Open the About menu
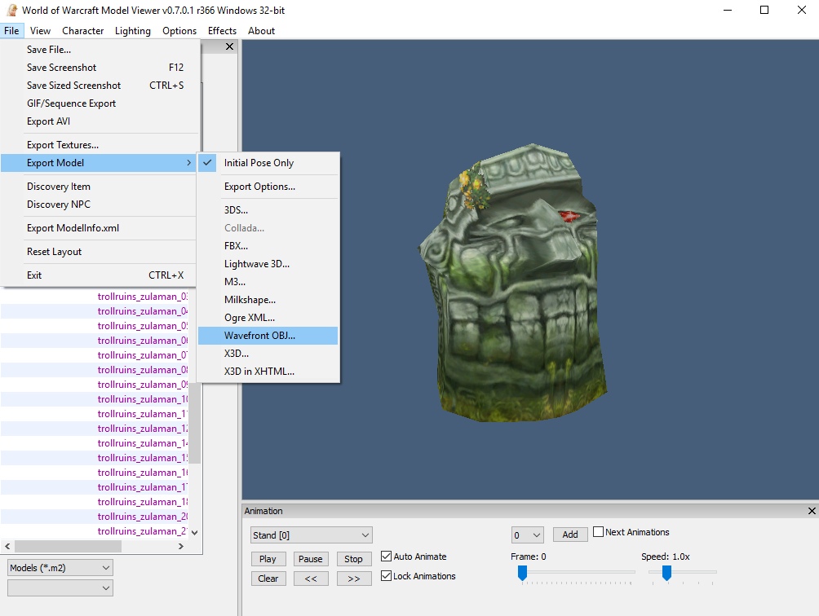This screenshot has height=616, width=819. click(261, 31)
